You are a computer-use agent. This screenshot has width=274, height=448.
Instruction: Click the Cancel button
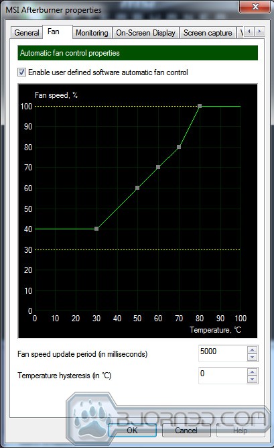point(186,431)
